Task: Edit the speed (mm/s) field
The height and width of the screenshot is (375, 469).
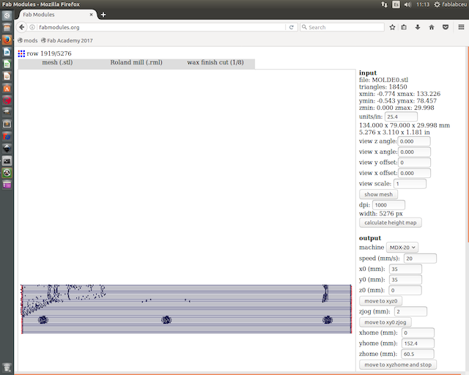Action: tap(420, 259)
